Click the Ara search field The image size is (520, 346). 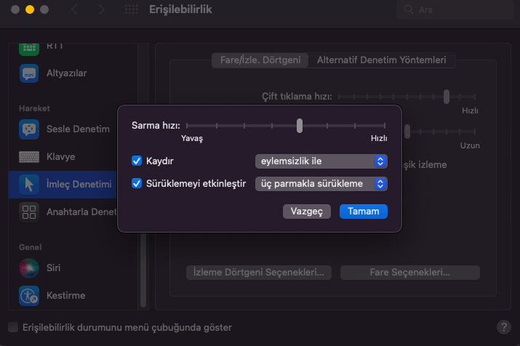455,9
